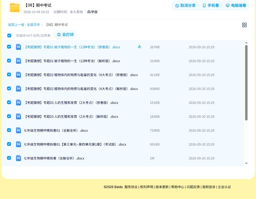Uncheck 专题03 (解析版) file checkbox
Viewport: 256px width, 199px height.
coord(9,116)
